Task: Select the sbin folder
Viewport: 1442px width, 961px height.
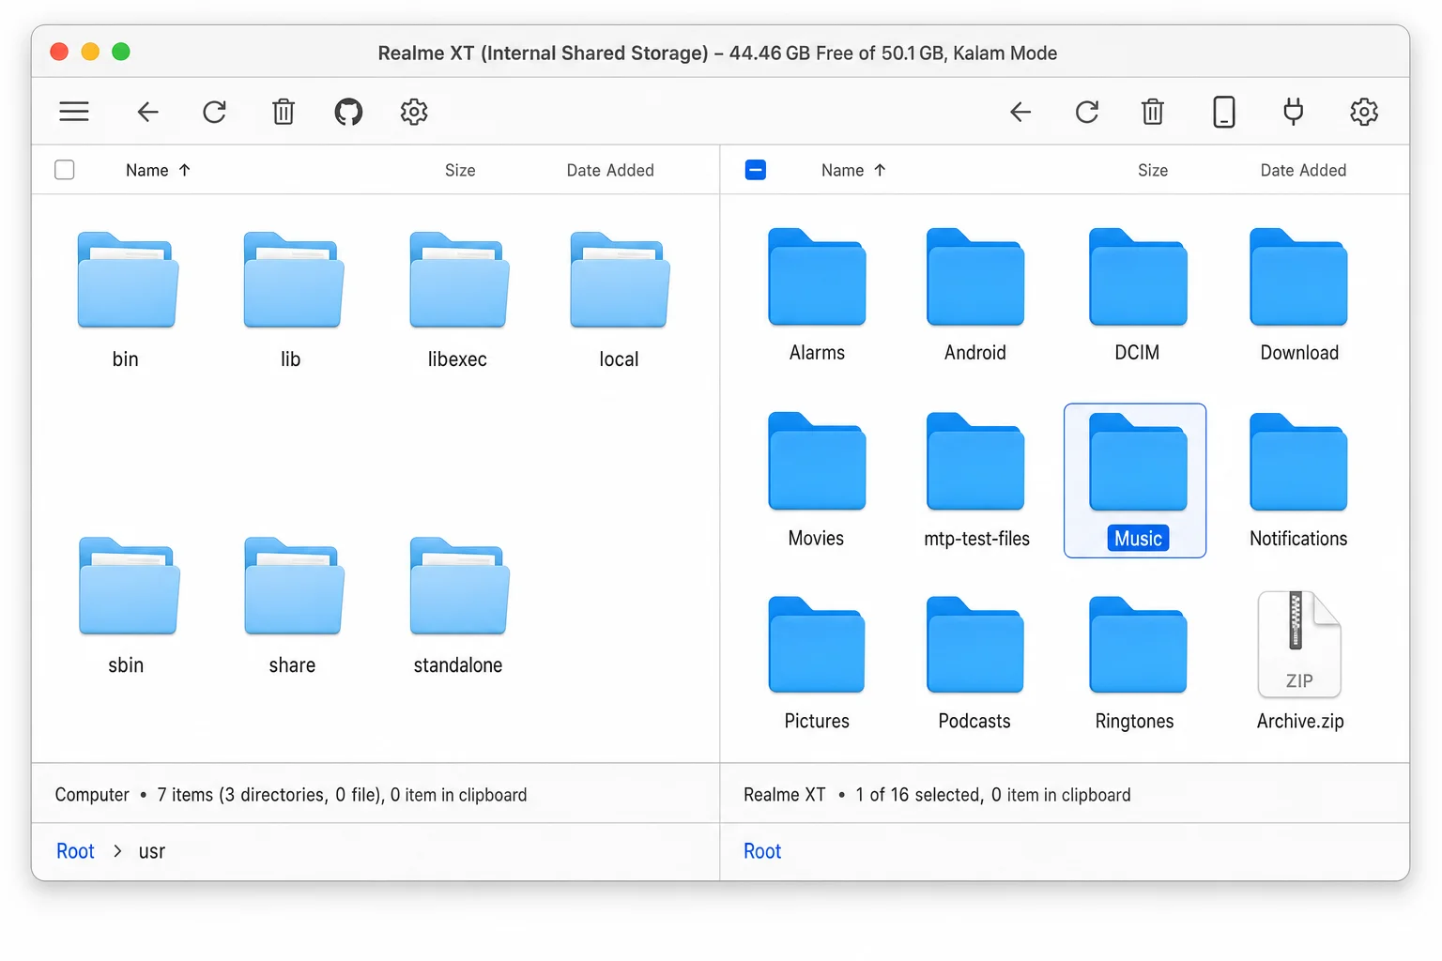Action: tap(128, 606)
